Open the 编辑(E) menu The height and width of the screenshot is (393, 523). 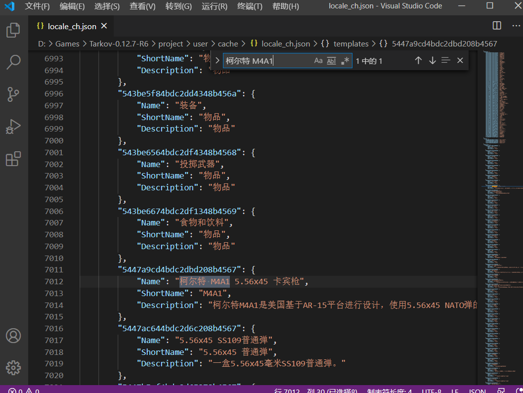coord(72,6)
